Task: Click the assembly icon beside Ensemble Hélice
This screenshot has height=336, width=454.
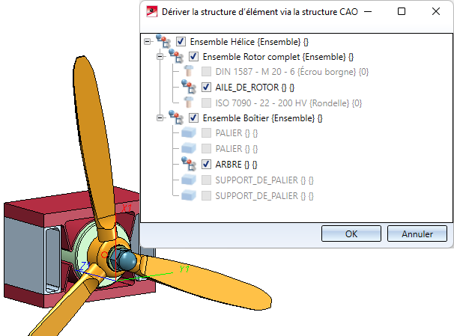Action: click(x=163, y=41)
